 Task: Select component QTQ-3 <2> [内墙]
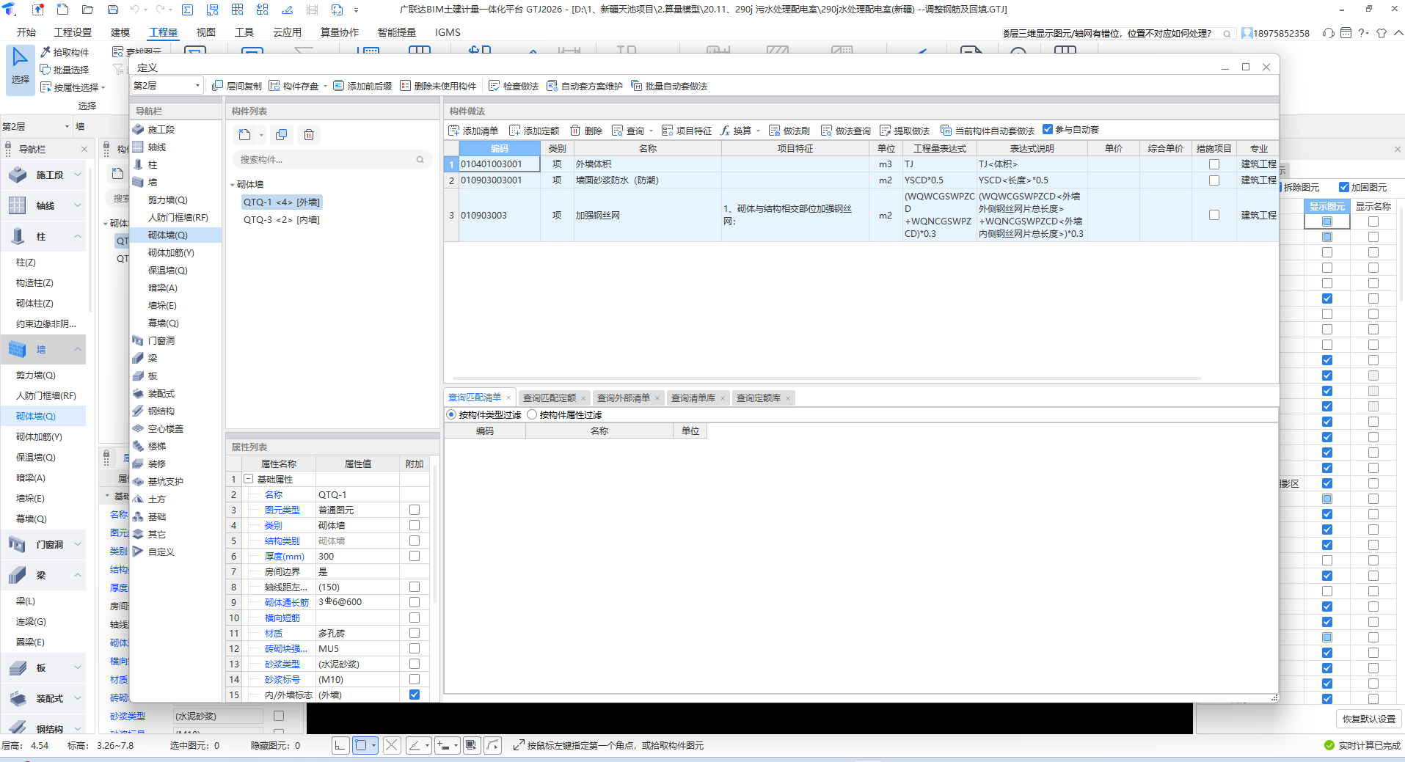tap(281, 220)
